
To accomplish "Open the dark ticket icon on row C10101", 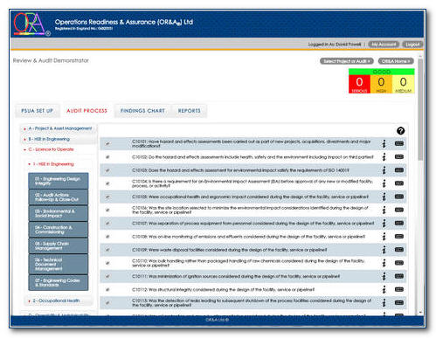I will pyautogui.click(x=399, y=143).
